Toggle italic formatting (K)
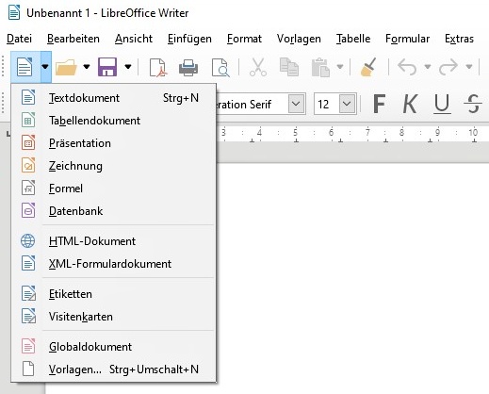The image size is (489, 394). (410, 104)
